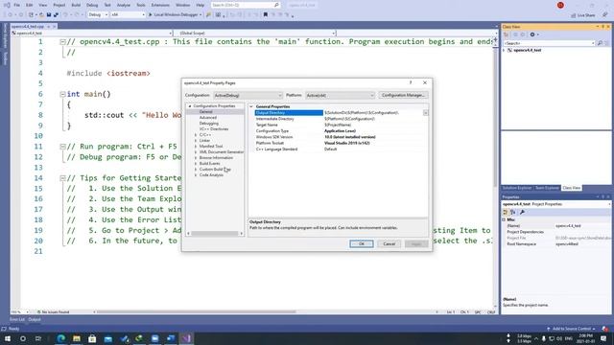Expand the Linker tree node
Image resolution: width=614 pixels, height=345 pixels.
point(196,141)
